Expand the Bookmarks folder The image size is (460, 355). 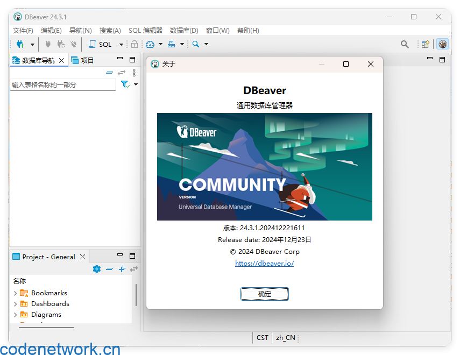point(15,293)
